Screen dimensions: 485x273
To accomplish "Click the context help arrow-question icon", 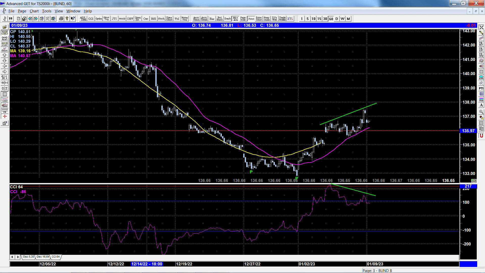I will (x=73, y=19).
